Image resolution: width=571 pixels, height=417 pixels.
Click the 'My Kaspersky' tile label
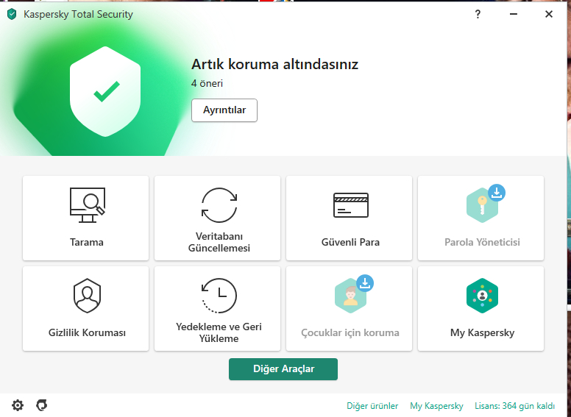[x=482, y=333]
